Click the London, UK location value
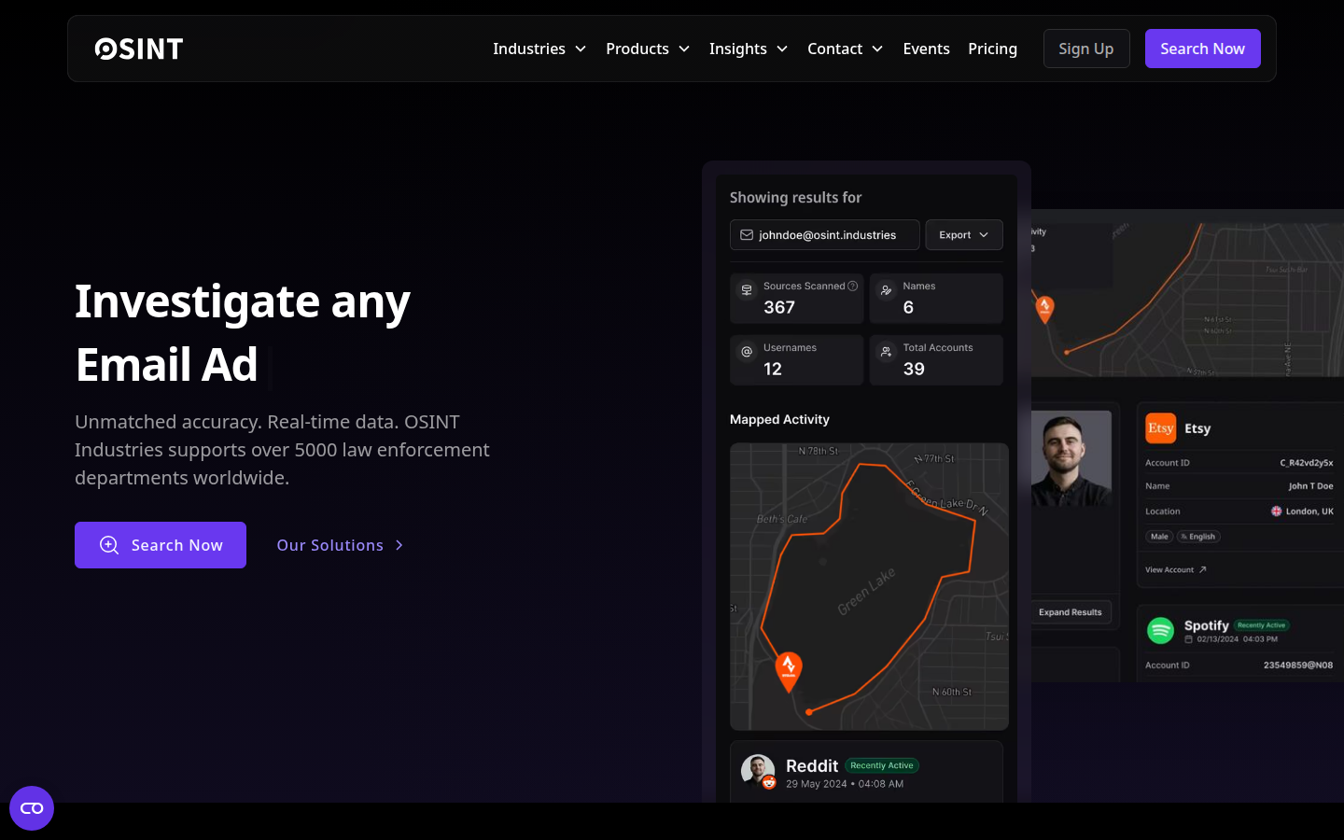 coord(1303,511)
